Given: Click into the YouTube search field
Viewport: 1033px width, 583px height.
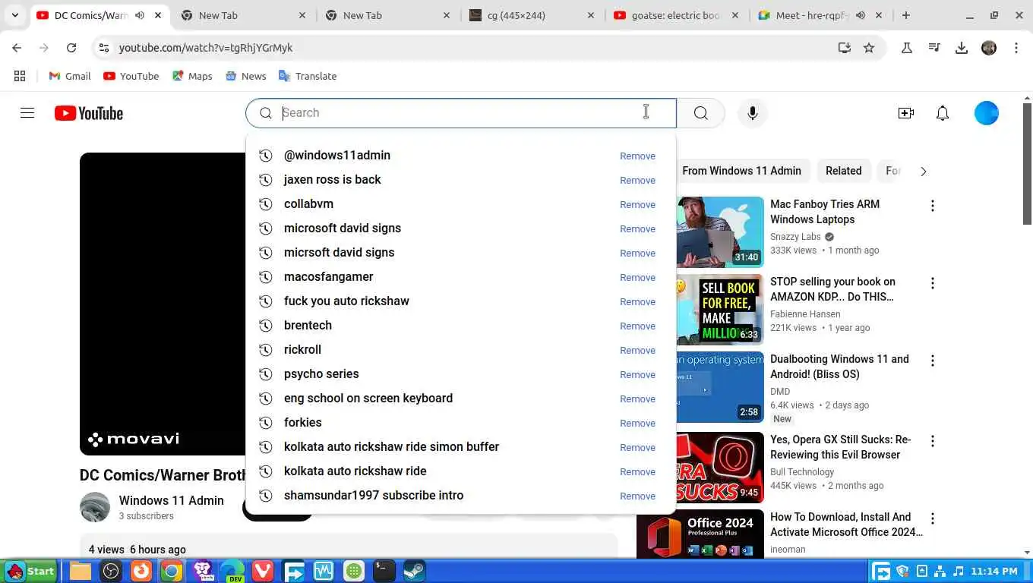Looking at the screenshot, I should pos(460,113).
